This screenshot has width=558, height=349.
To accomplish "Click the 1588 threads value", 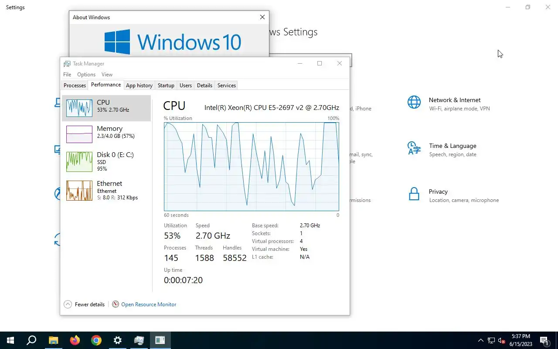I will pos(204,258).
